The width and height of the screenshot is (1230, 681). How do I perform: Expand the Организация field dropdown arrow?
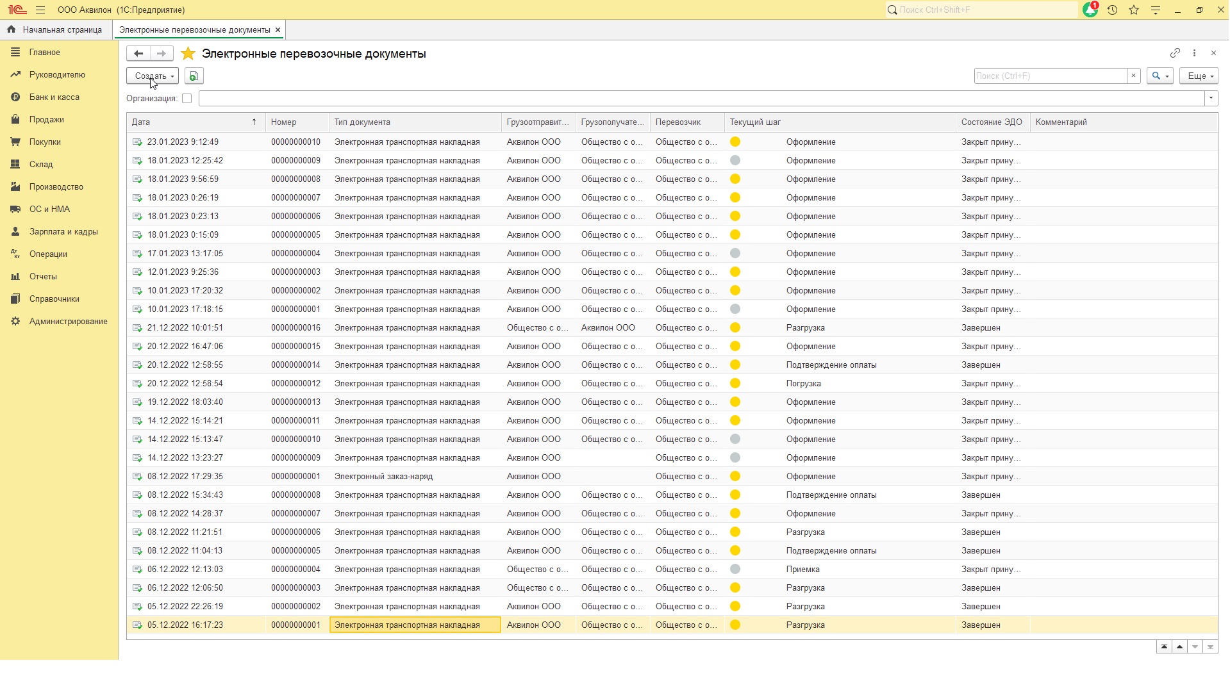pyautogui.click(x=1211, y=99)
